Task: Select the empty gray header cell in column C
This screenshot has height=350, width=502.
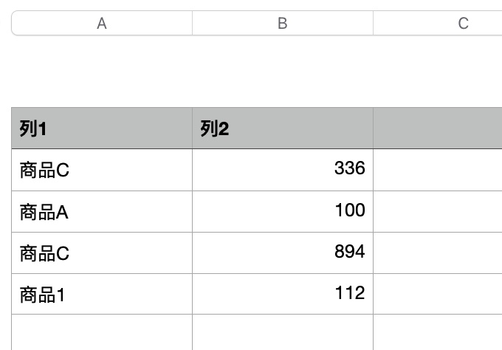Action: pos(437,128)
